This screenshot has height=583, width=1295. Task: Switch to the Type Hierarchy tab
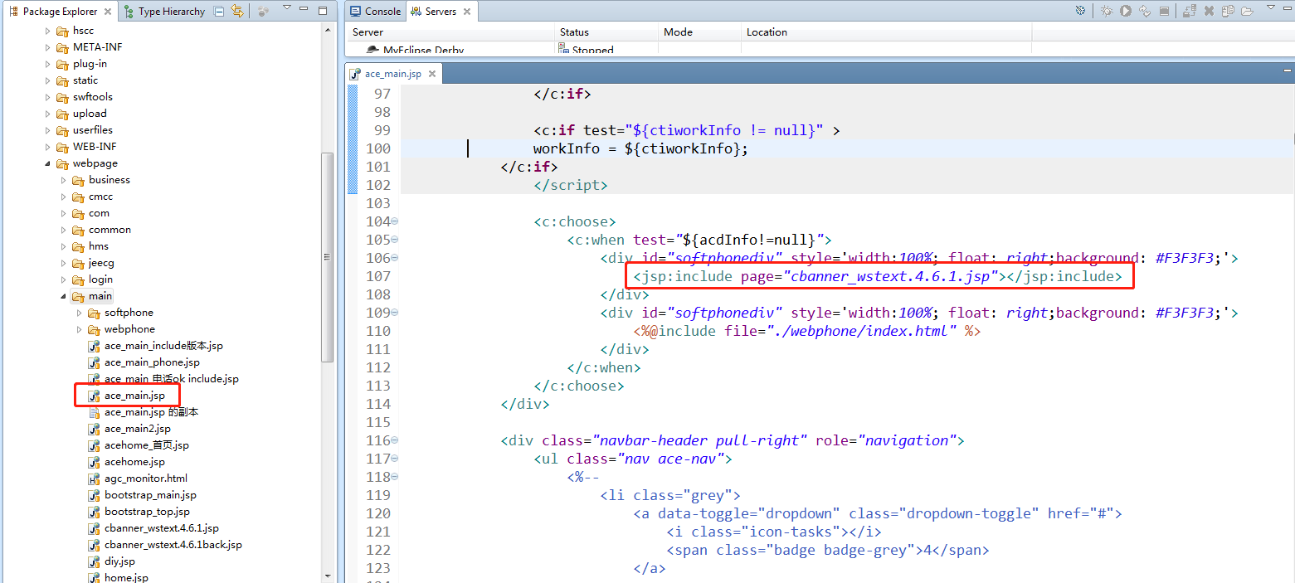coord(163,12)
